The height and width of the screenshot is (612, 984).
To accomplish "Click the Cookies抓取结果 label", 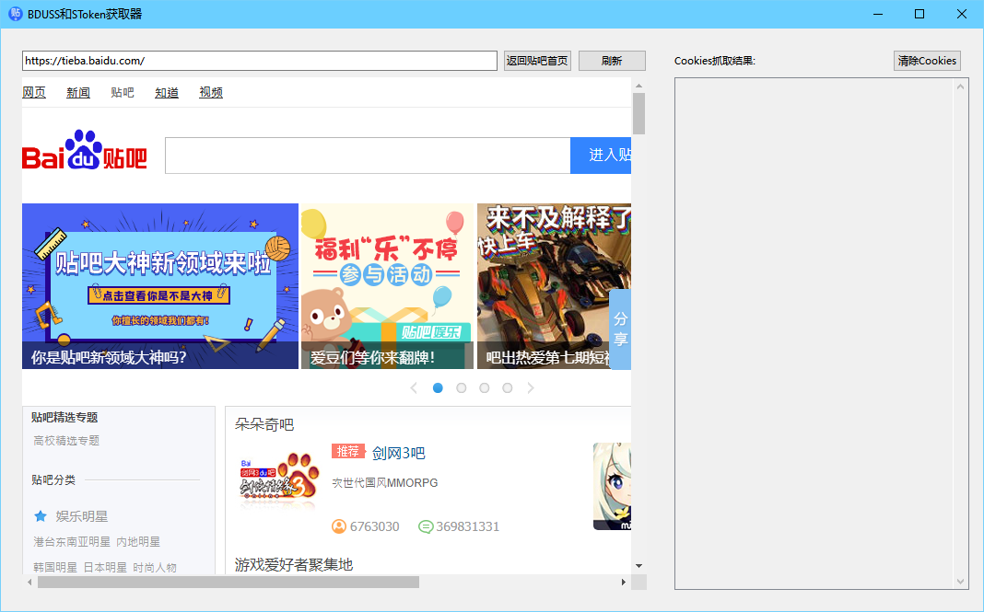I will point(715,61).
